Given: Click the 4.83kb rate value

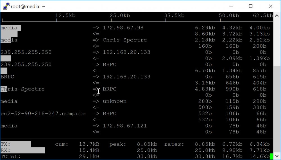Looking at the screenshot, I should click(205, 89).
